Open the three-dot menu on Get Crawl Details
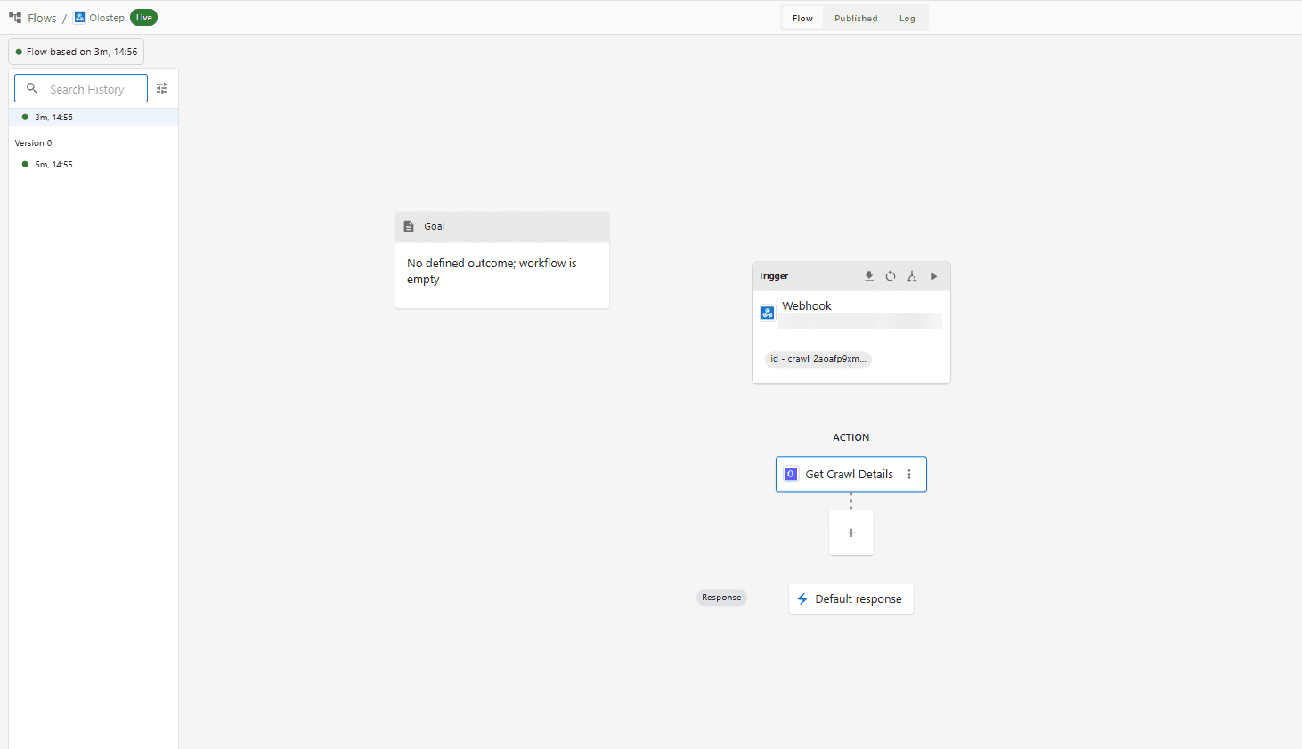Screen dimensions: 1302x749 coord(909,475)
